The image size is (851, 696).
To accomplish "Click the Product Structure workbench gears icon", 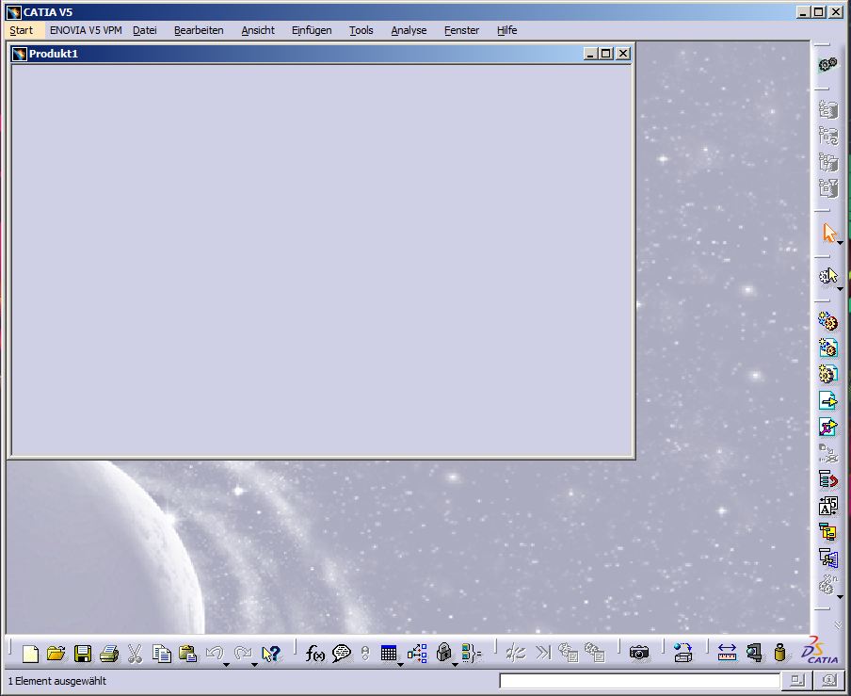I will [x=827, y=65].
